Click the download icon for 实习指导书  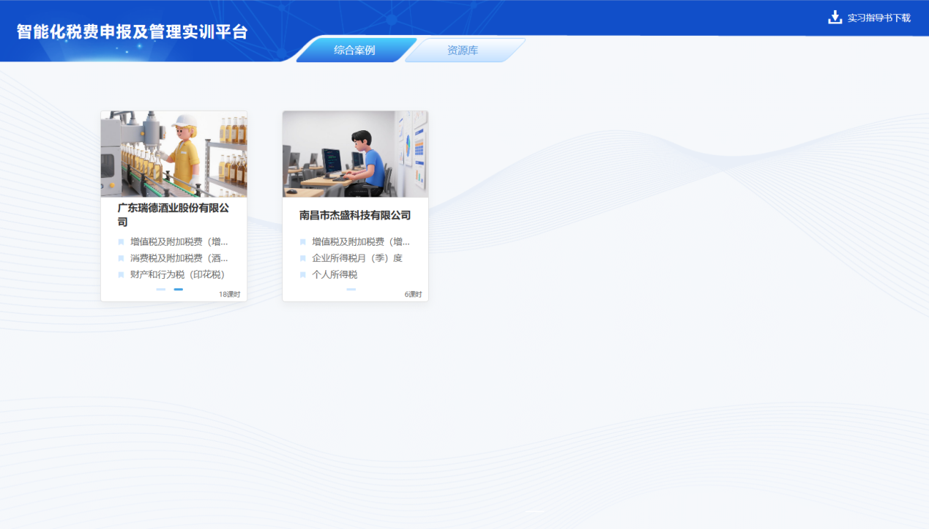pyautogui.click(x=835, y=18)
